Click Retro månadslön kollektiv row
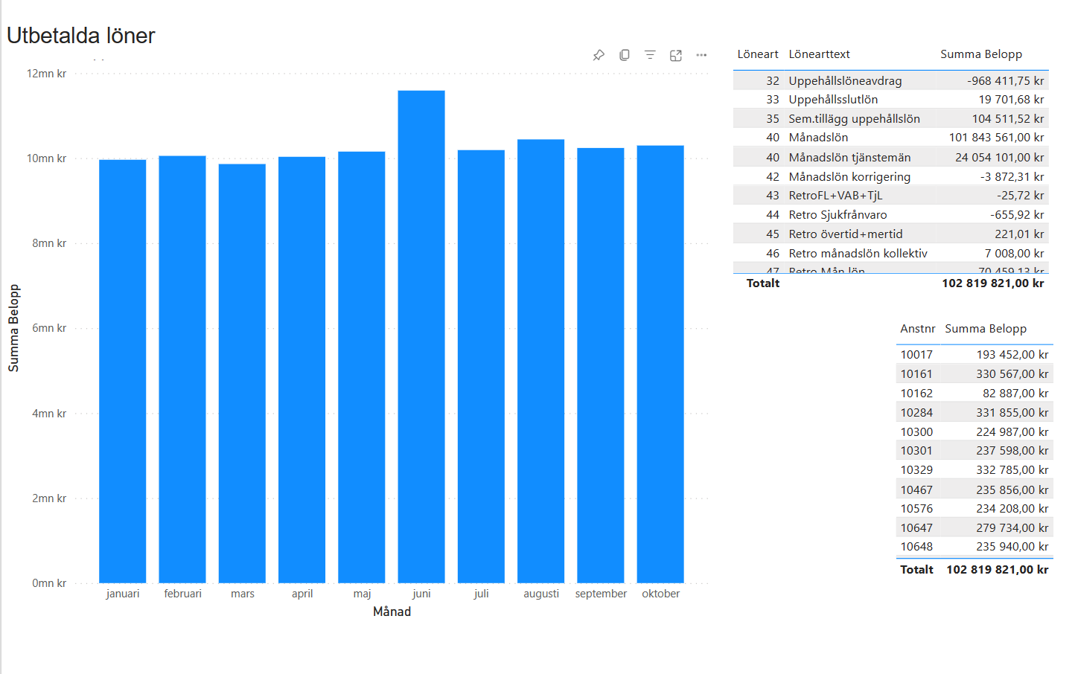Viewport: 1072px width, 674px height. point(891,254)
